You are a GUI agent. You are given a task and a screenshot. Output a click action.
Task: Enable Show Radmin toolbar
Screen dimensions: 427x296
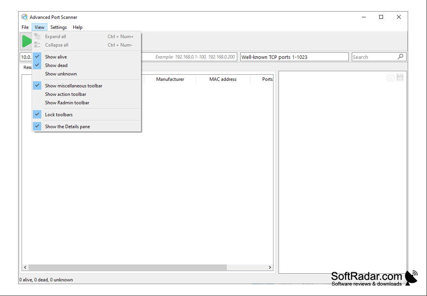(x=87, y=102)
